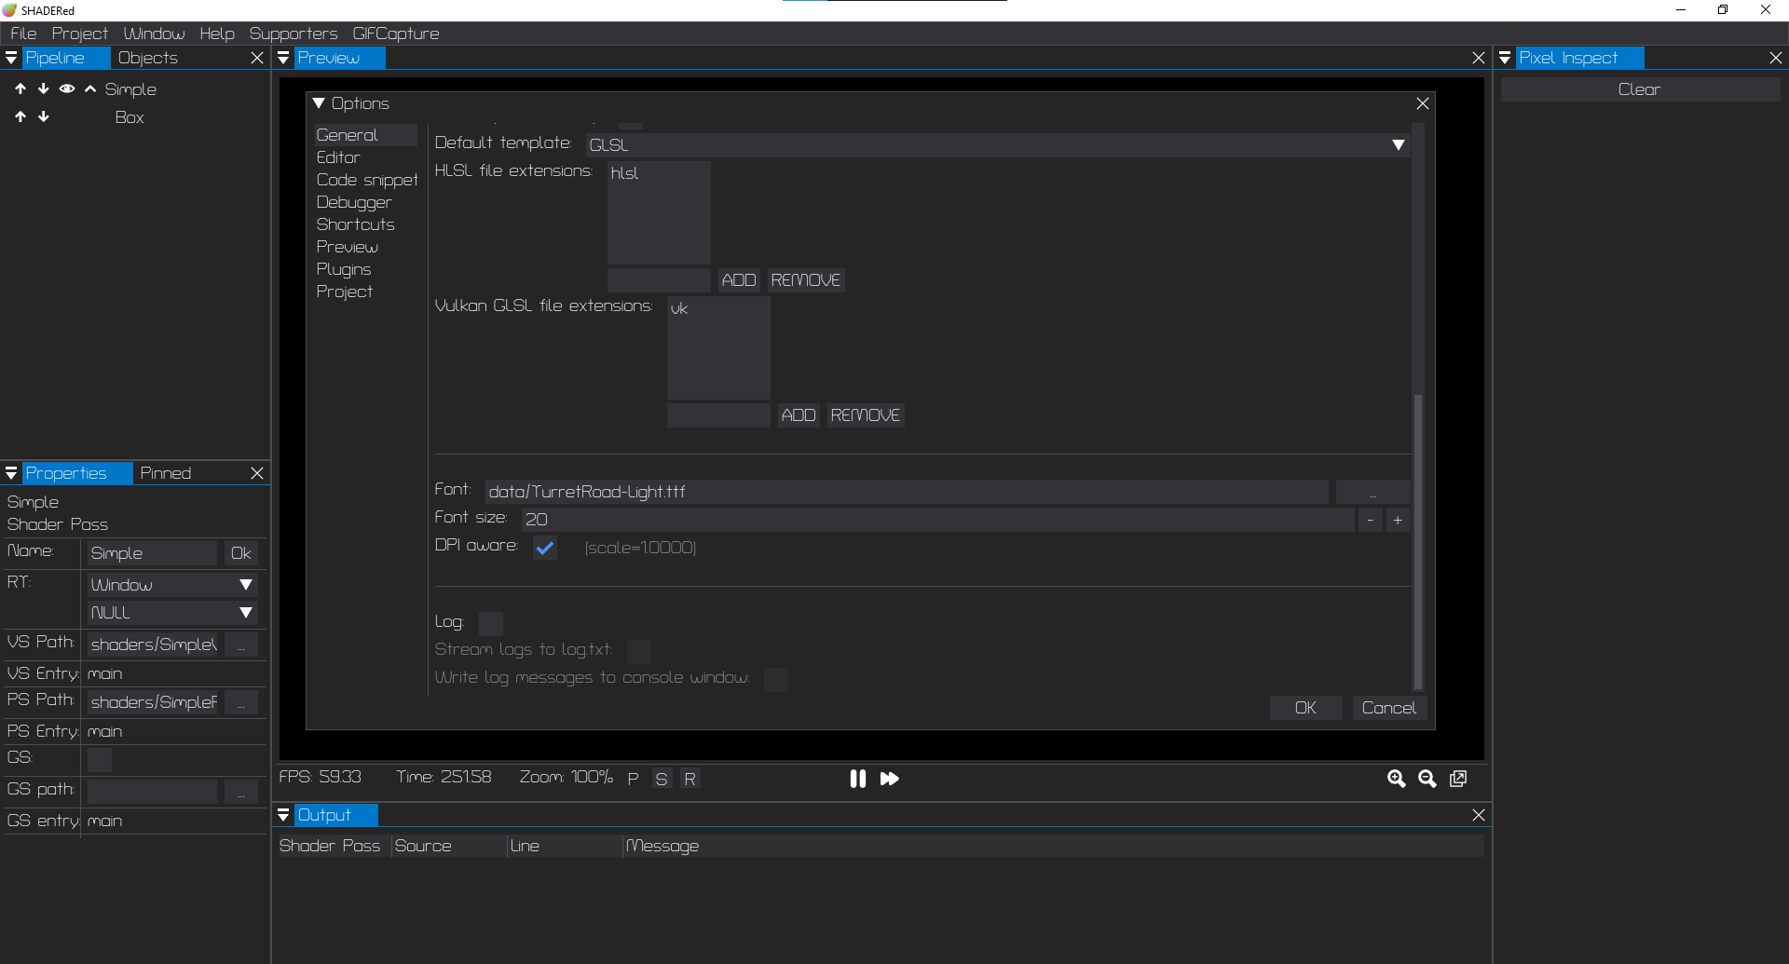Pause the shader preview playback
The image size is (1789, 964).
tap(858, 779)
